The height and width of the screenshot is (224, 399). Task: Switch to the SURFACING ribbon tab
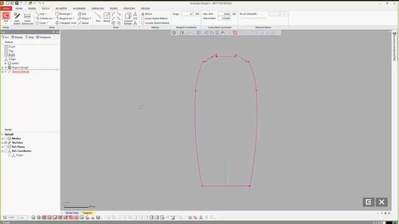98,8
